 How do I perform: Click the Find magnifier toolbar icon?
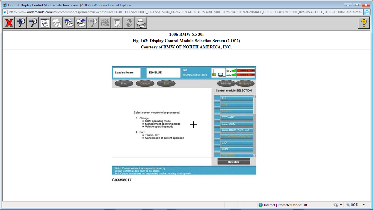(93, 23)
